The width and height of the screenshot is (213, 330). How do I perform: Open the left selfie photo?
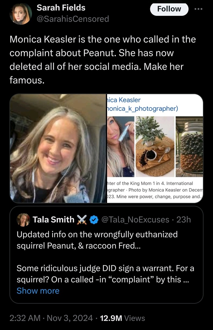coord(58,149)
